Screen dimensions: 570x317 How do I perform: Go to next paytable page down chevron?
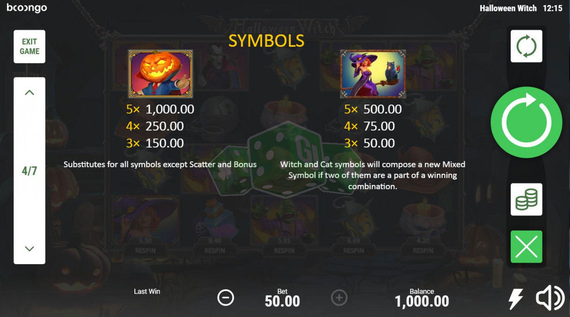tap(29, 249)
